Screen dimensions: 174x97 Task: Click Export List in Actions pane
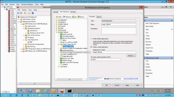point(150,48)
